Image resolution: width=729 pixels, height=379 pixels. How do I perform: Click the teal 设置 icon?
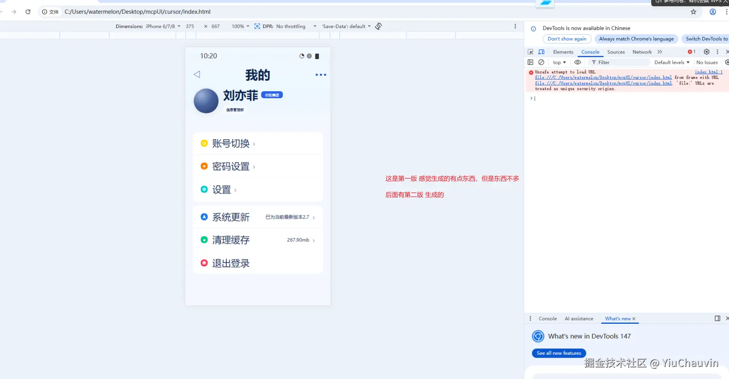[204, 189]
